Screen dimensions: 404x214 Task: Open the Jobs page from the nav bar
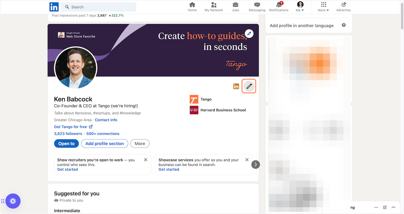point(235,7)
